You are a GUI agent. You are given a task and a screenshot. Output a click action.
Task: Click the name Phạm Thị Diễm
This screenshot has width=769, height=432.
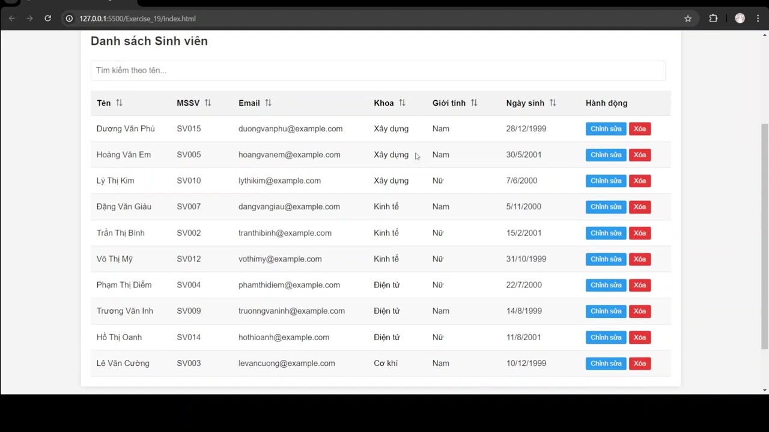pyautogui.click(x=124, y=285)
